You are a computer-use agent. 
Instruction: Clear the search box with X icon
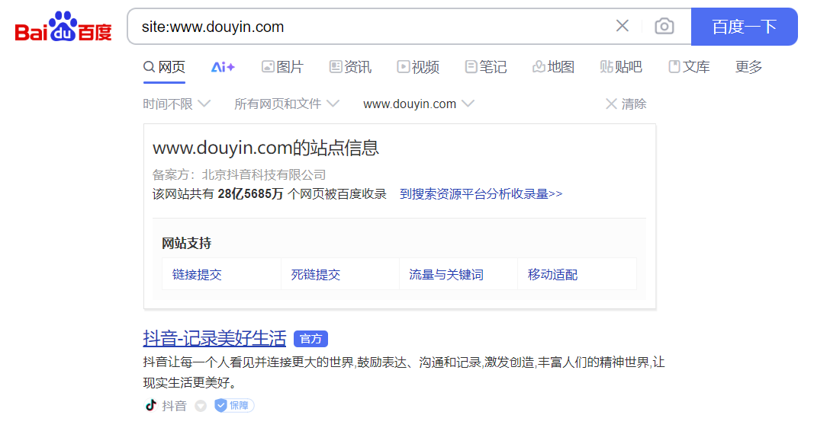[623, 27]
